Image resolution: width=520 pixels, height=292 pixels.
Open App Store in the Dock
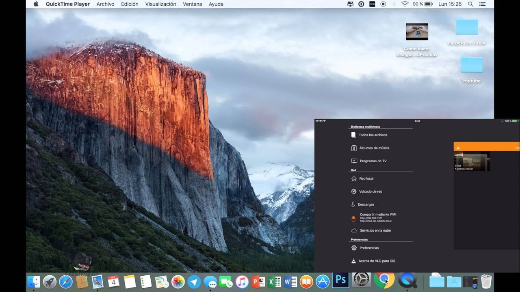tap(323, 281)
